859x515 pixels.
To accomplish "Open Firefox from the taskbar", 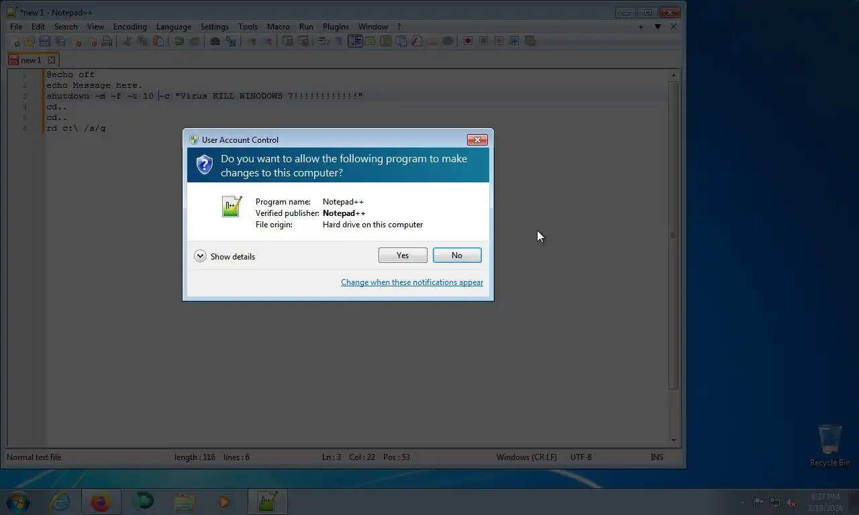I will [101, 502].
